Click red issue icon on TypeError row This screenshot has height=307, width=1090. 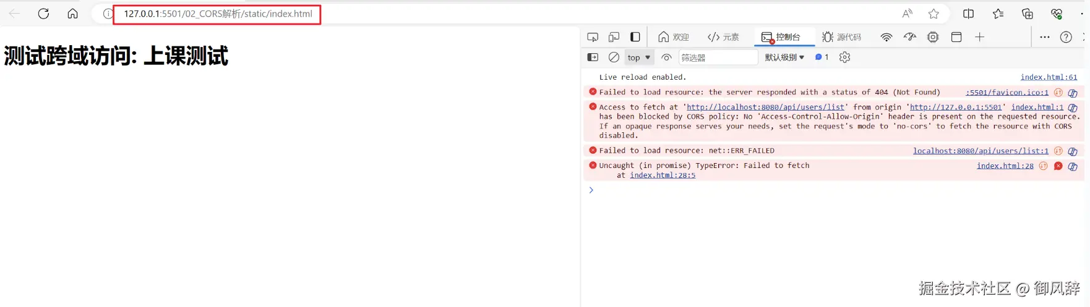(x=1058, y=166)
